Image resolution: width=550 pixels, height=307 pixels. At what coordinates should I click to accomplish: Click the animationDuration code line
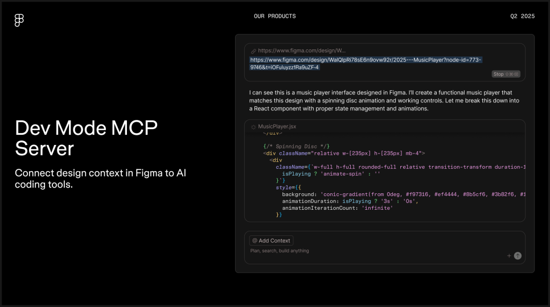pos(350,201)
